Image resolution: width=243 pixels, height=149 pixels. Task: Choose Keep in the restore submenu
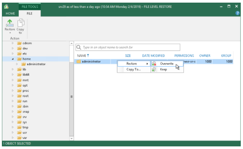(x=167, y=70)
